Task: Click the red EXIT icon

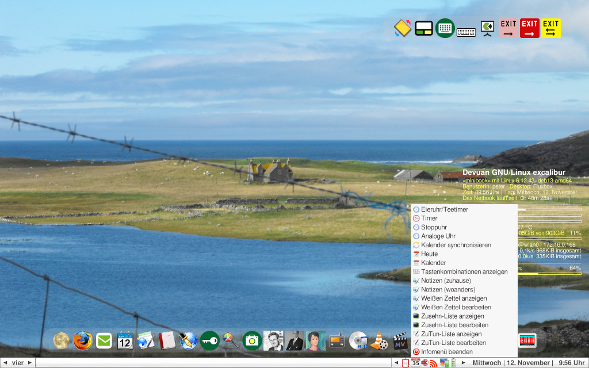Action: pyautogui.click(x=529, y=28)
